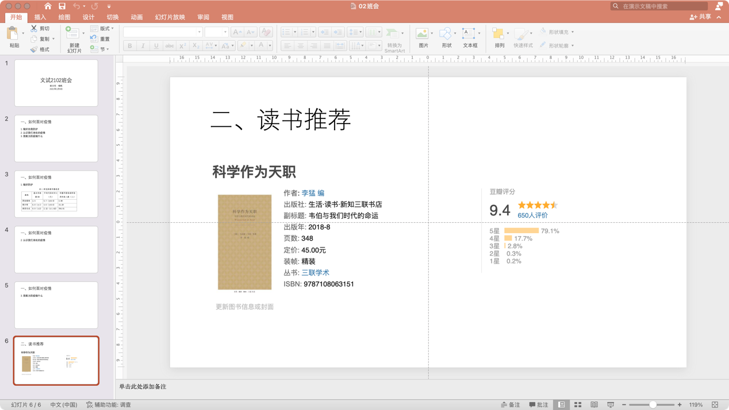Image resolution: width=729 pixels, height=410 pixels.
Task: Switch to the Slide Show (幻灯片放映) tab
Action: [170, 17]
